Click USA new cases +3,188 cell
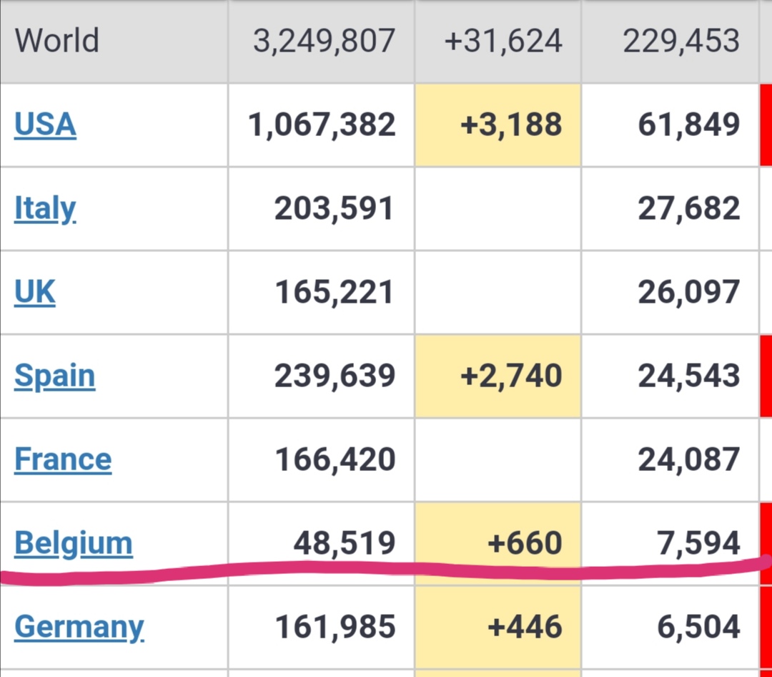The height and width of the screenshot is (677, 772). pyautogui.click(x=511, y=125)
